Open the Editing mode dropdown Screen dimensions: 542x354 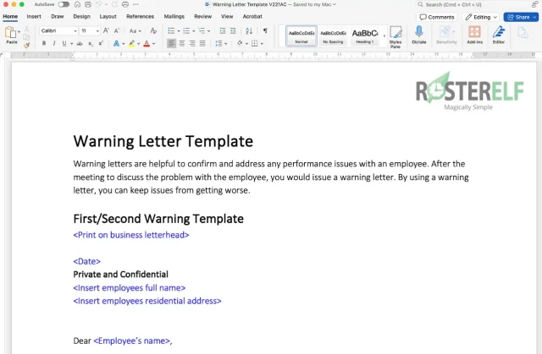point(481,17)
